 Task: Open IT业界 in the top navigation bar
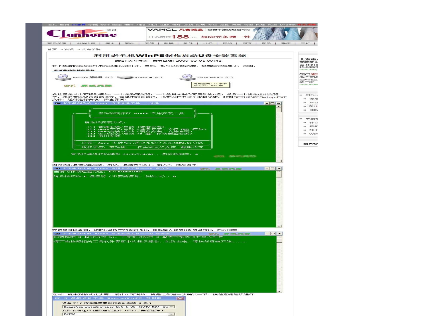[79, 25]
